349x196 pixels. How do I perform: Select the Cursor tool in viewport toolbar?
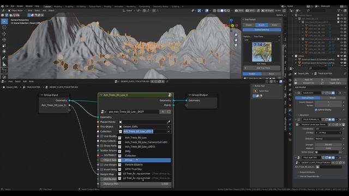point(4,27)
